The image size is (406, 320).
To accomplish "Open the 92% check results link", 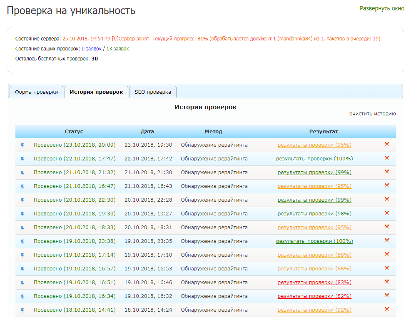I will (x=314, y=310).
